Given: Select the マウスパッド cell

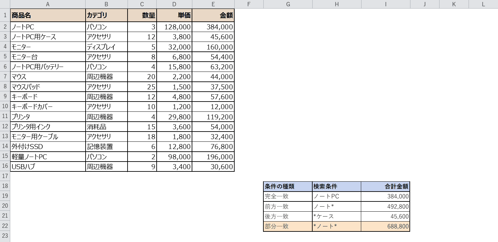Looking at the screenshot, I should coord(48,87).
